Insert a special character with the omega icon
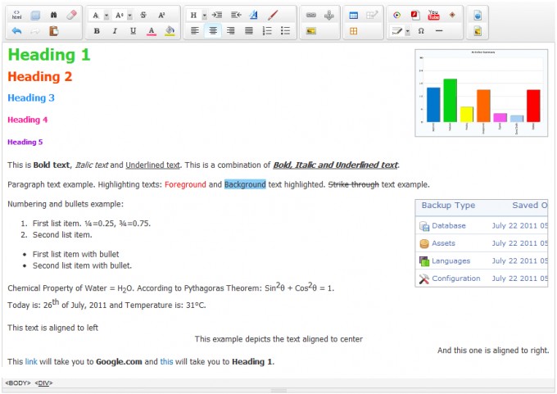The width and height of the screenshot is (557, 394). point(421,31)
